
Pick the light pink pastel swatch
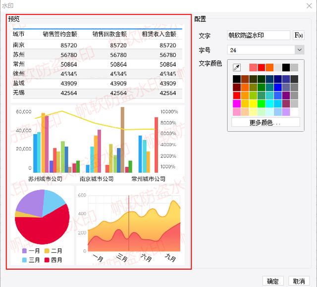click(237, 112)
